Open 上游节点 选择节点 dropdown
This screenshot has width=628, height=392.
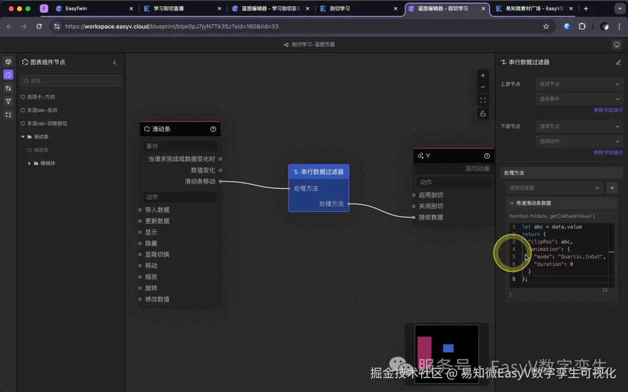click(579, 84)
